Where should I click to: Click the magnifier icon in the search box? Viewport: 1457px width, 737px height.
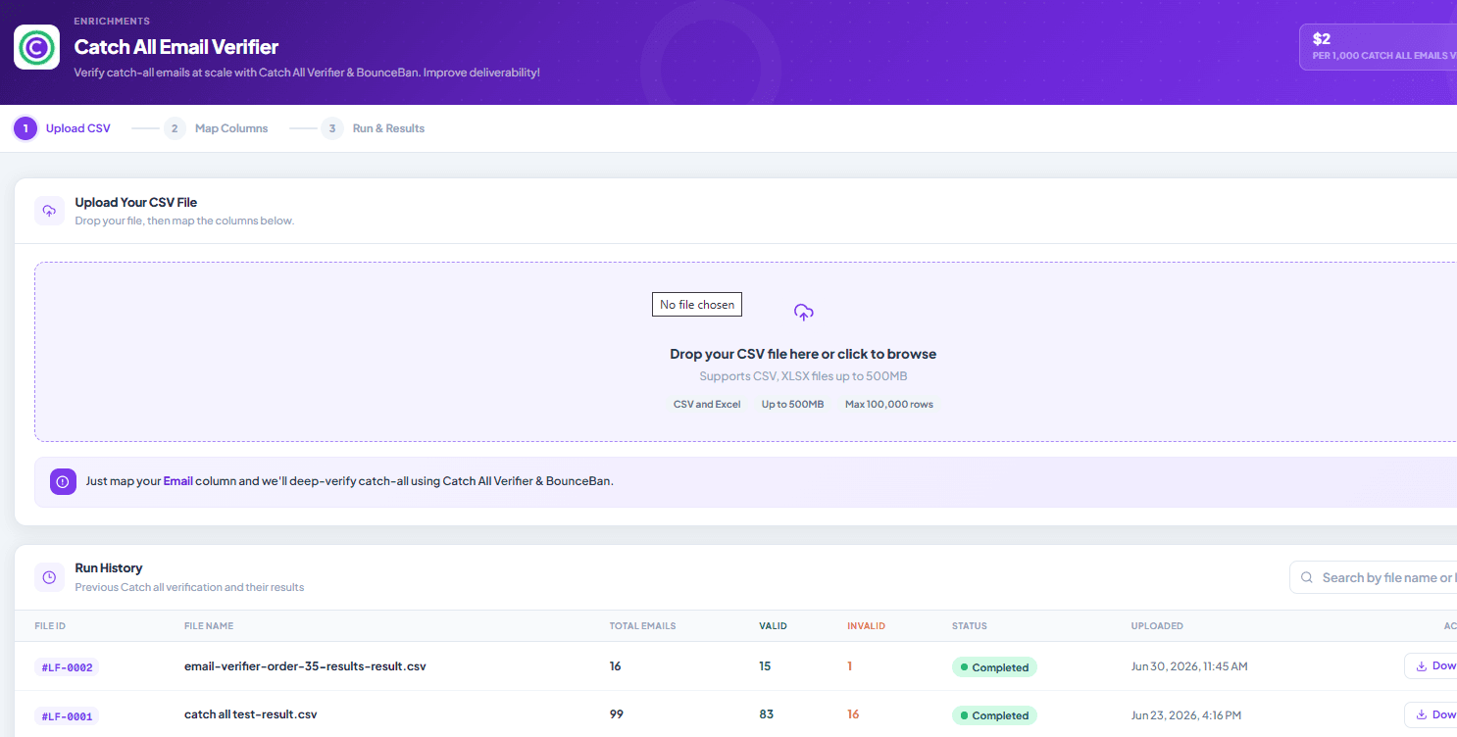[x=1307, y=578]
